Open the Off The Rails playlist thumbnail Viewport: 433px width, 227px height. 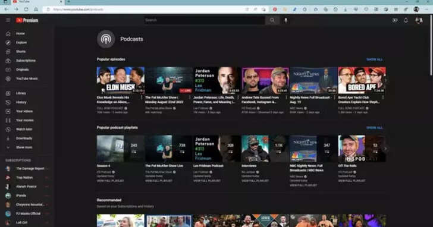pyautogui.click(x=362, y=149)
